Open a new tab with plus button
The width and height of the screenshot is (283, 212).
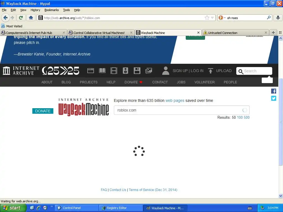(x=273, y=33)
